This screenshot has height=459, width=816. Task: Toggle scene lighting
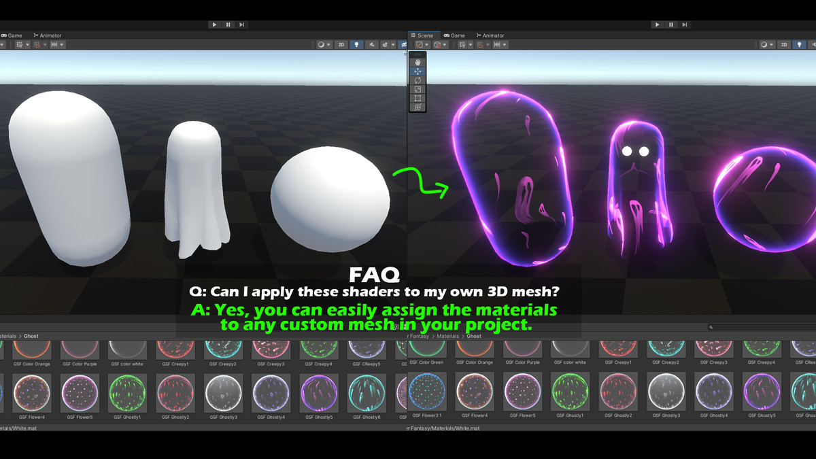coord(800,45)
